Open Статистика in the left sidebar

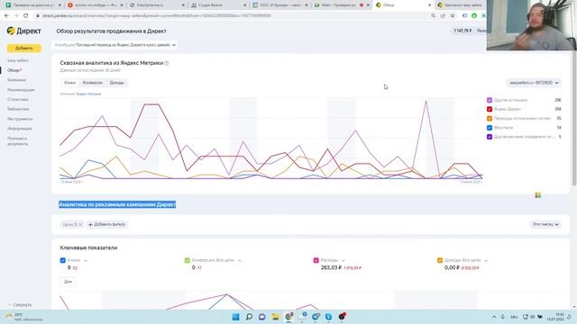click(x=18, y=99)
